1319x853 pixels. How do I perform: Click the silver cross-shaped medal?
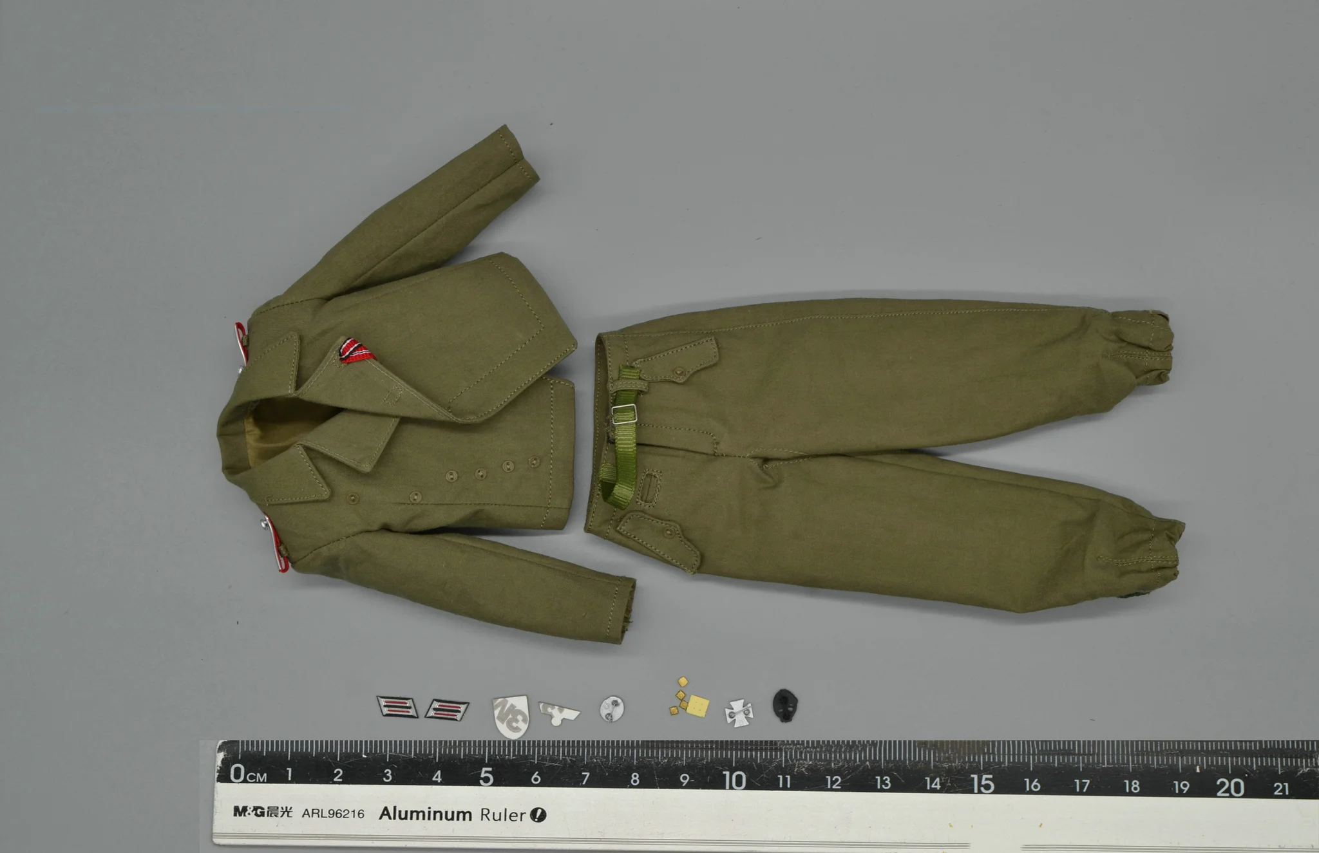(739, 713)
